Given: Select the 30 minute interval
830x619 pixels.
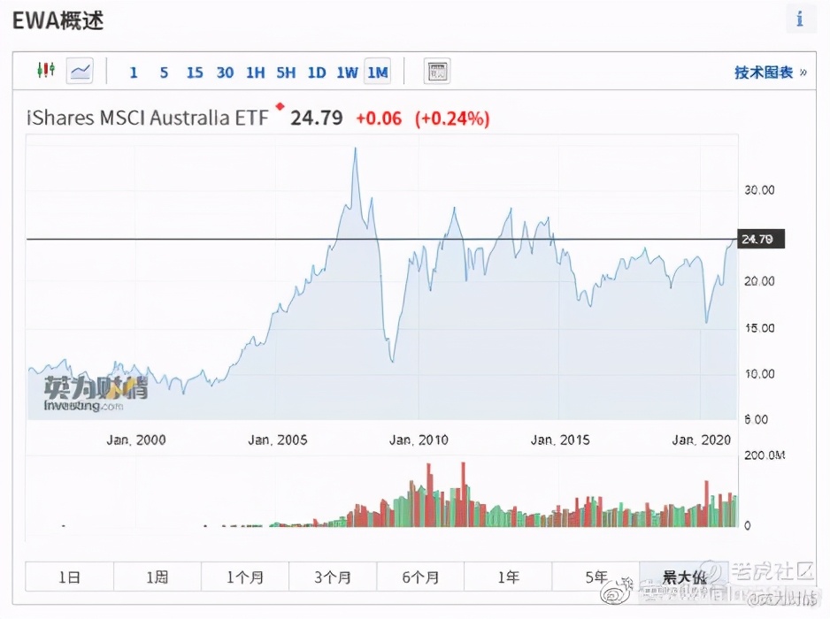Looking at the screenshot, I should [225, 73].
